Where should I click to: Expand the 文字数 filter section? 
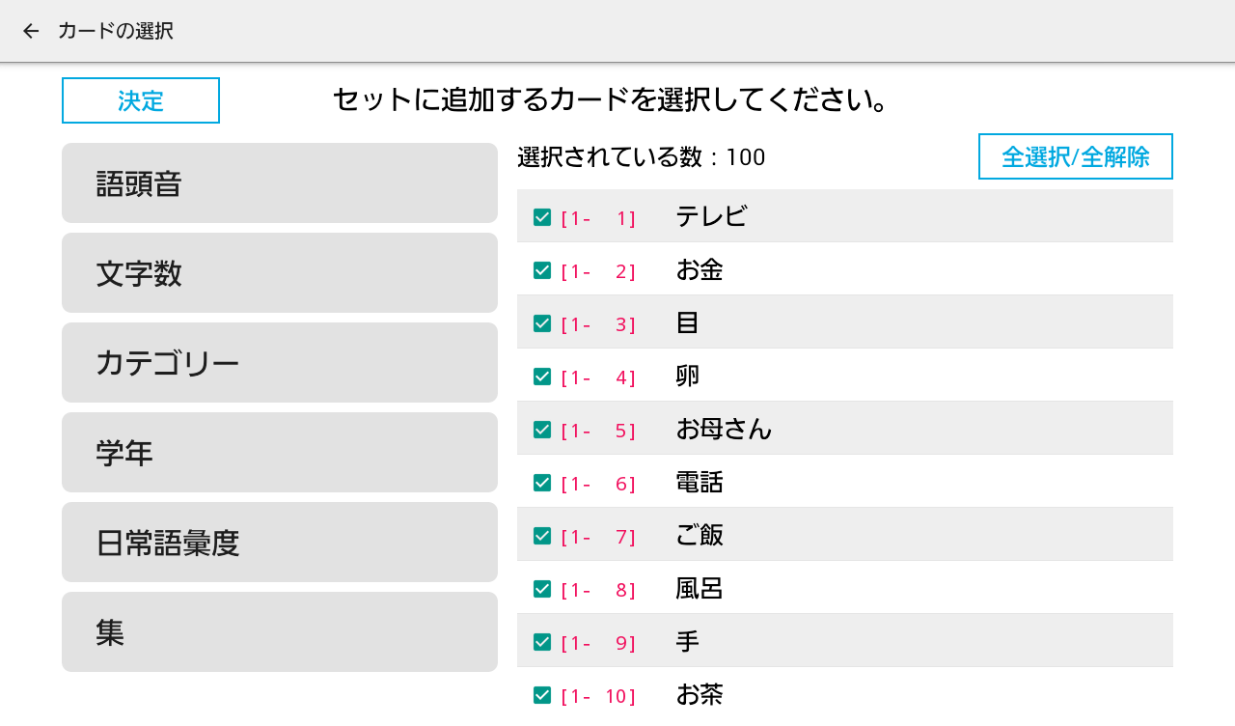point(279,273)
